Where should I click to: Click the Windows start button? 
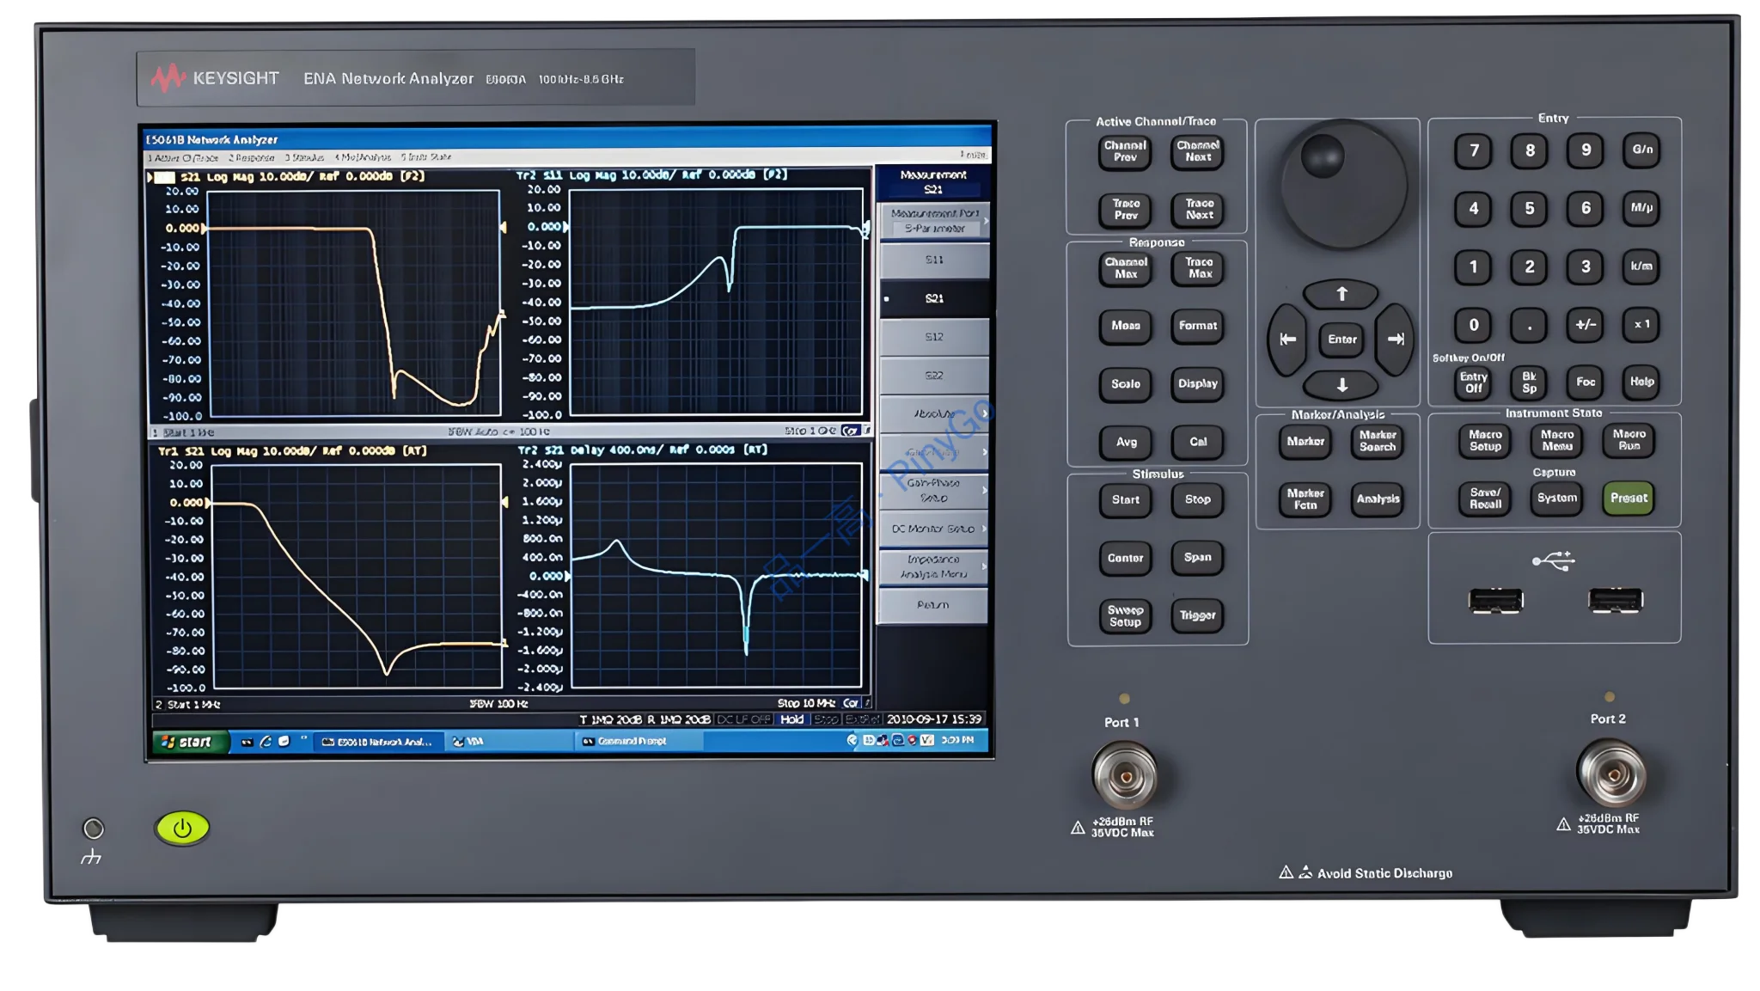tap(191, 742)
